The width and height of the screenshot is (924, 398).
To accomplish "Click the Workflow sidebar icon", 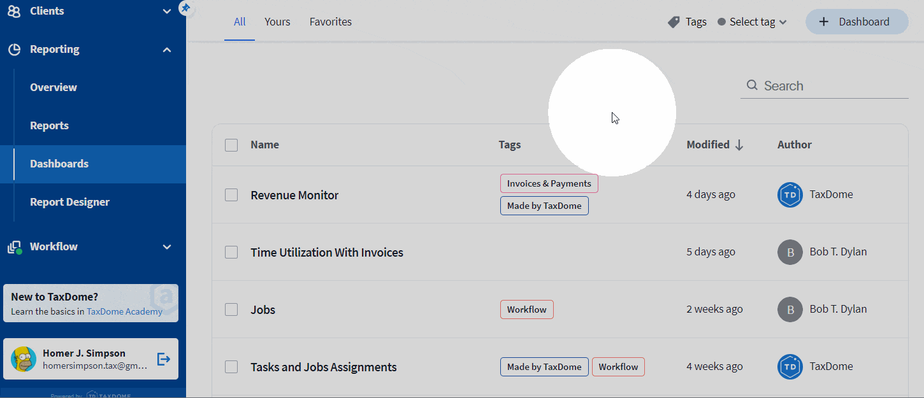I will (x=13, y=247).
